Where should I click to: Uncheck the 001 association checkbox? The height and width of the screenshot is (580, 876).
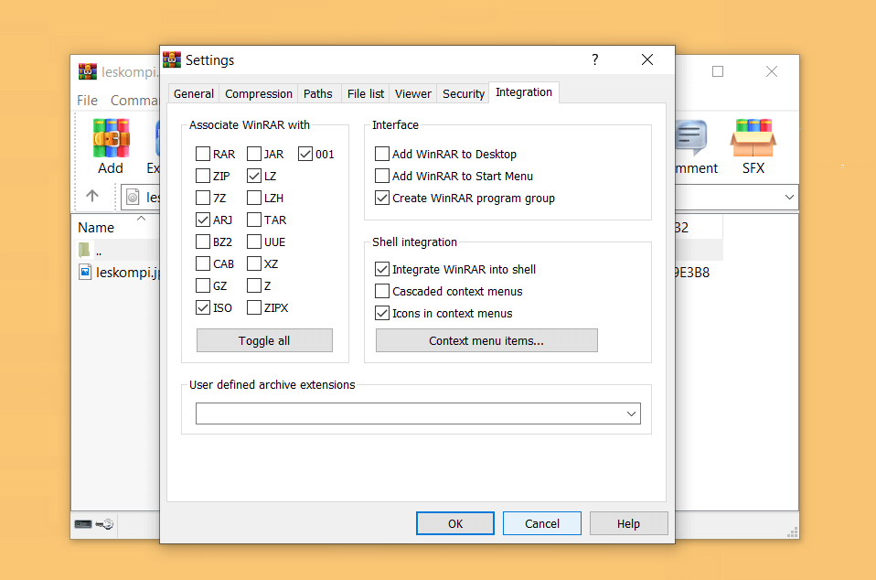tap(305, 154)
